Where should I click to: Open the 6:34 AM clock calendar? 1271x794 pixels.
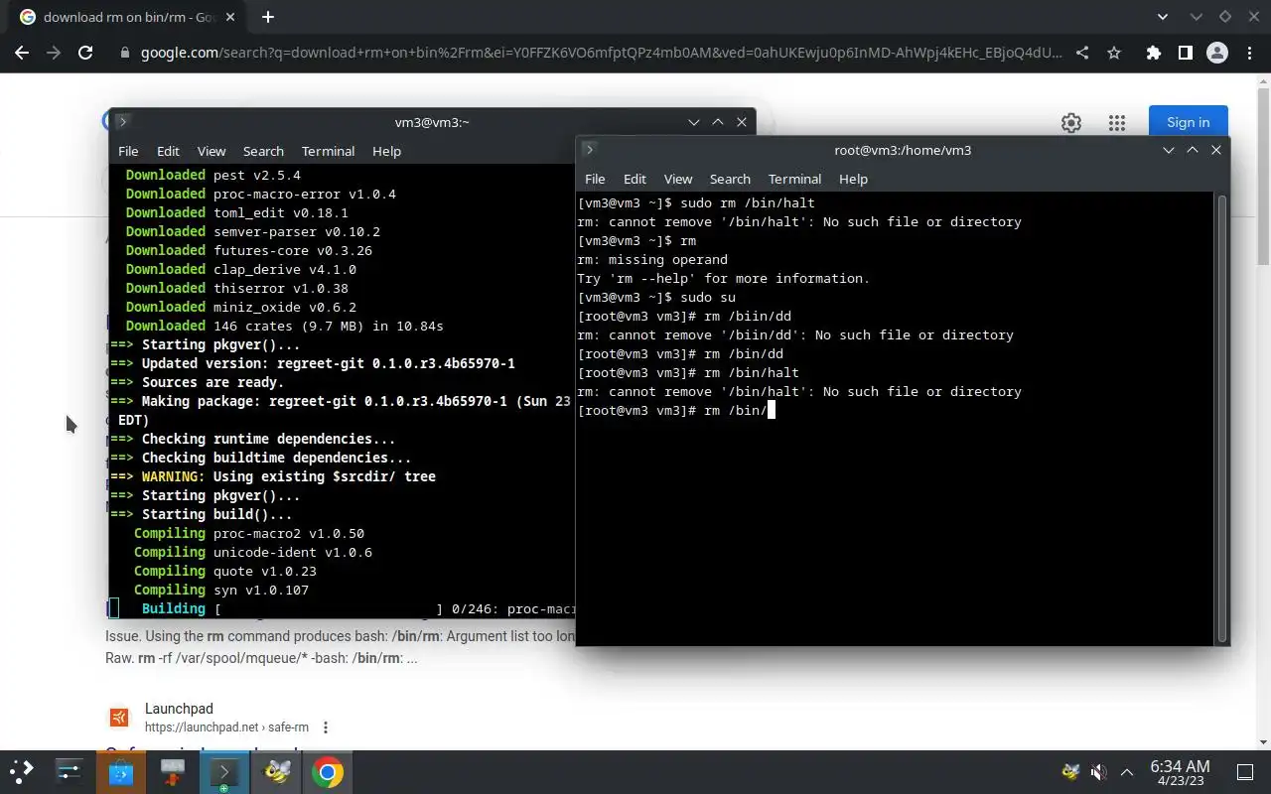coord(1180,772)
